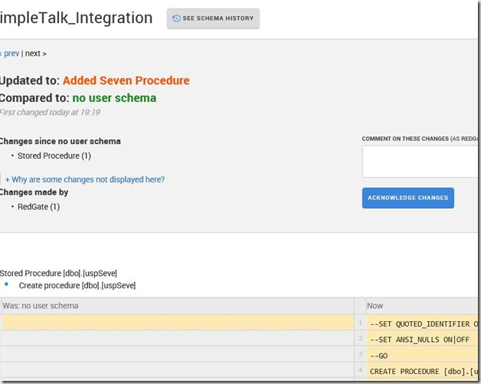
Task: Click the 'Was: no user schema' column header
Action: point(41,306)
